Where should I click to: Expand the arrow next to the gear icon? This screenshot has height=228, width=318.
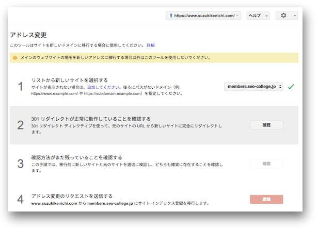coord(295,16)
